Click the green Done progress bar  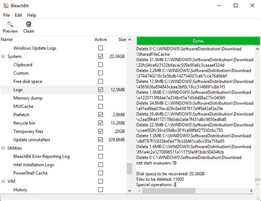[x=198, y=41]
